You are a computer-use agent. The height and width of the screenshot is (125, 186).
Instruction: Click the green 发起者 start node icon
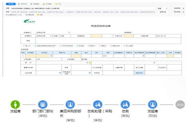coord(15,104)
